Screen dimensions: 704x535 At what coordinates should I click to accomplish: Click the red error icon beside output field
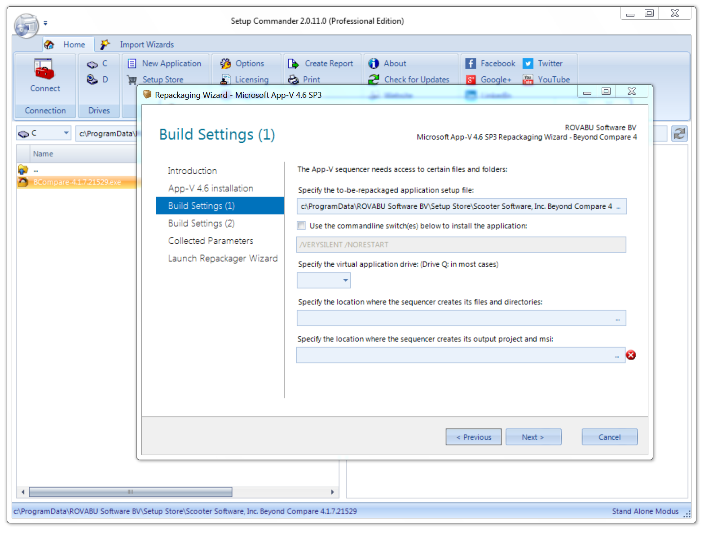[631, 355]
